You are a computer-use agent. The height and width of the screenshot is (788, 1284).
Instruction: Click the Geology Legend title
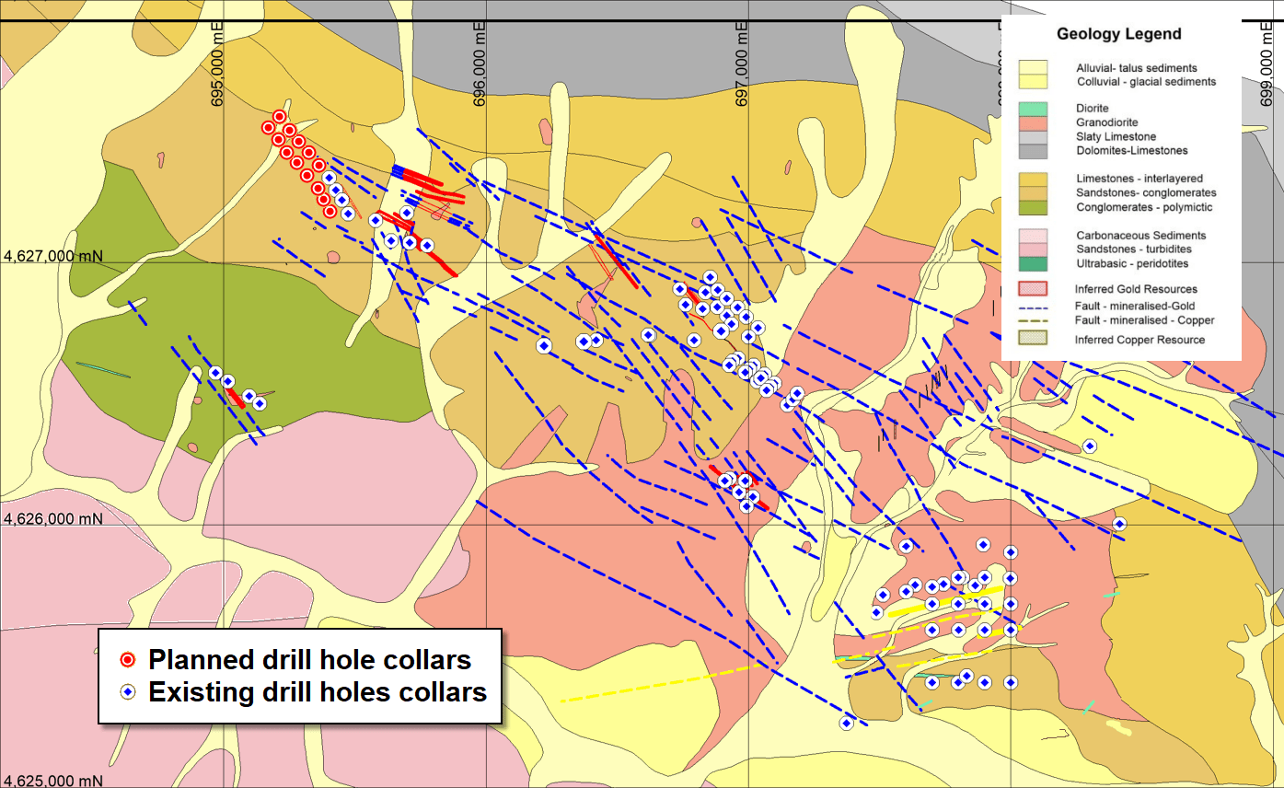click(1118, 34)
